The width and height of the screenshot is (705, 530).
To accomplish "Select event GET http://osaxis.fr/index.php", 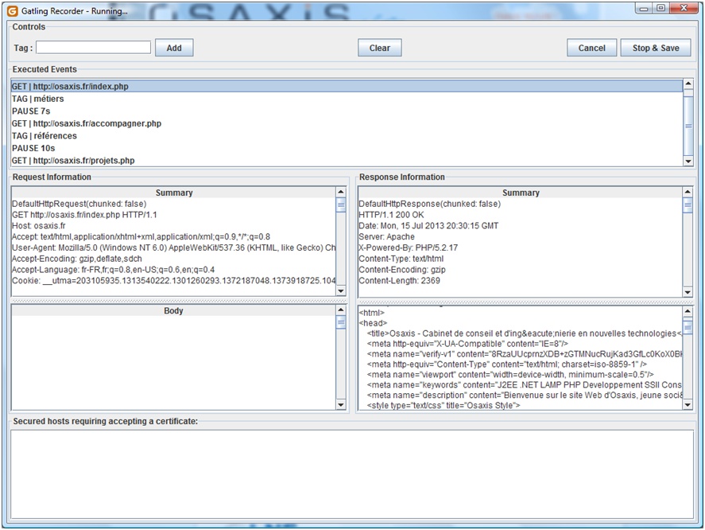I will [347, 86].
